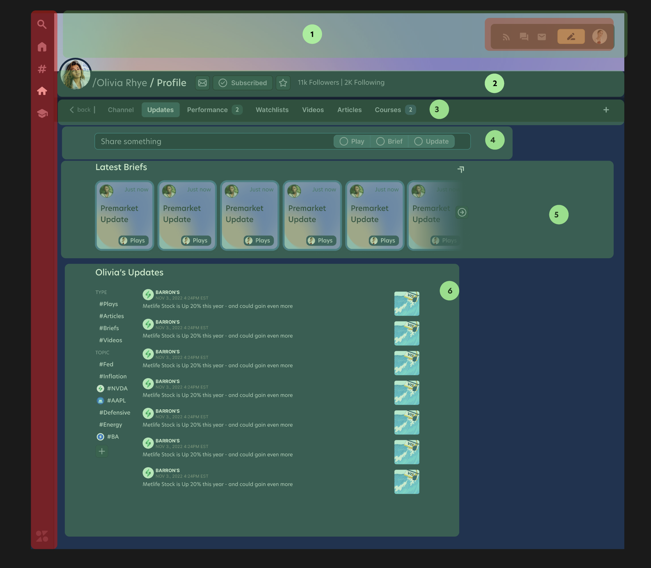Click the Subscribed button
Screen dimensions: 651x568
[243, 83]
